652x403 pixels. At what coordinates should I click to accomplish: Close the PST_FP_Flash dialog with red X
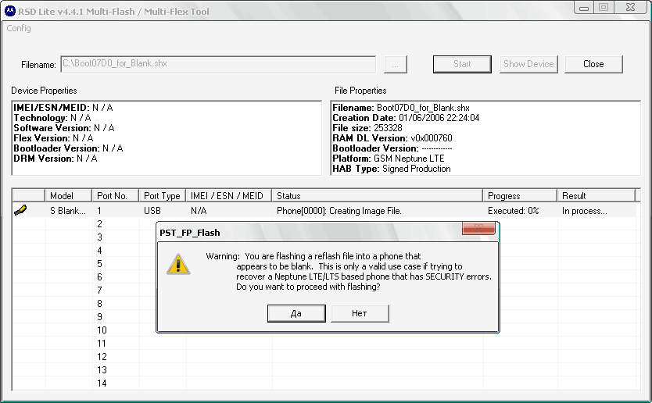click(x=478, y=228)
